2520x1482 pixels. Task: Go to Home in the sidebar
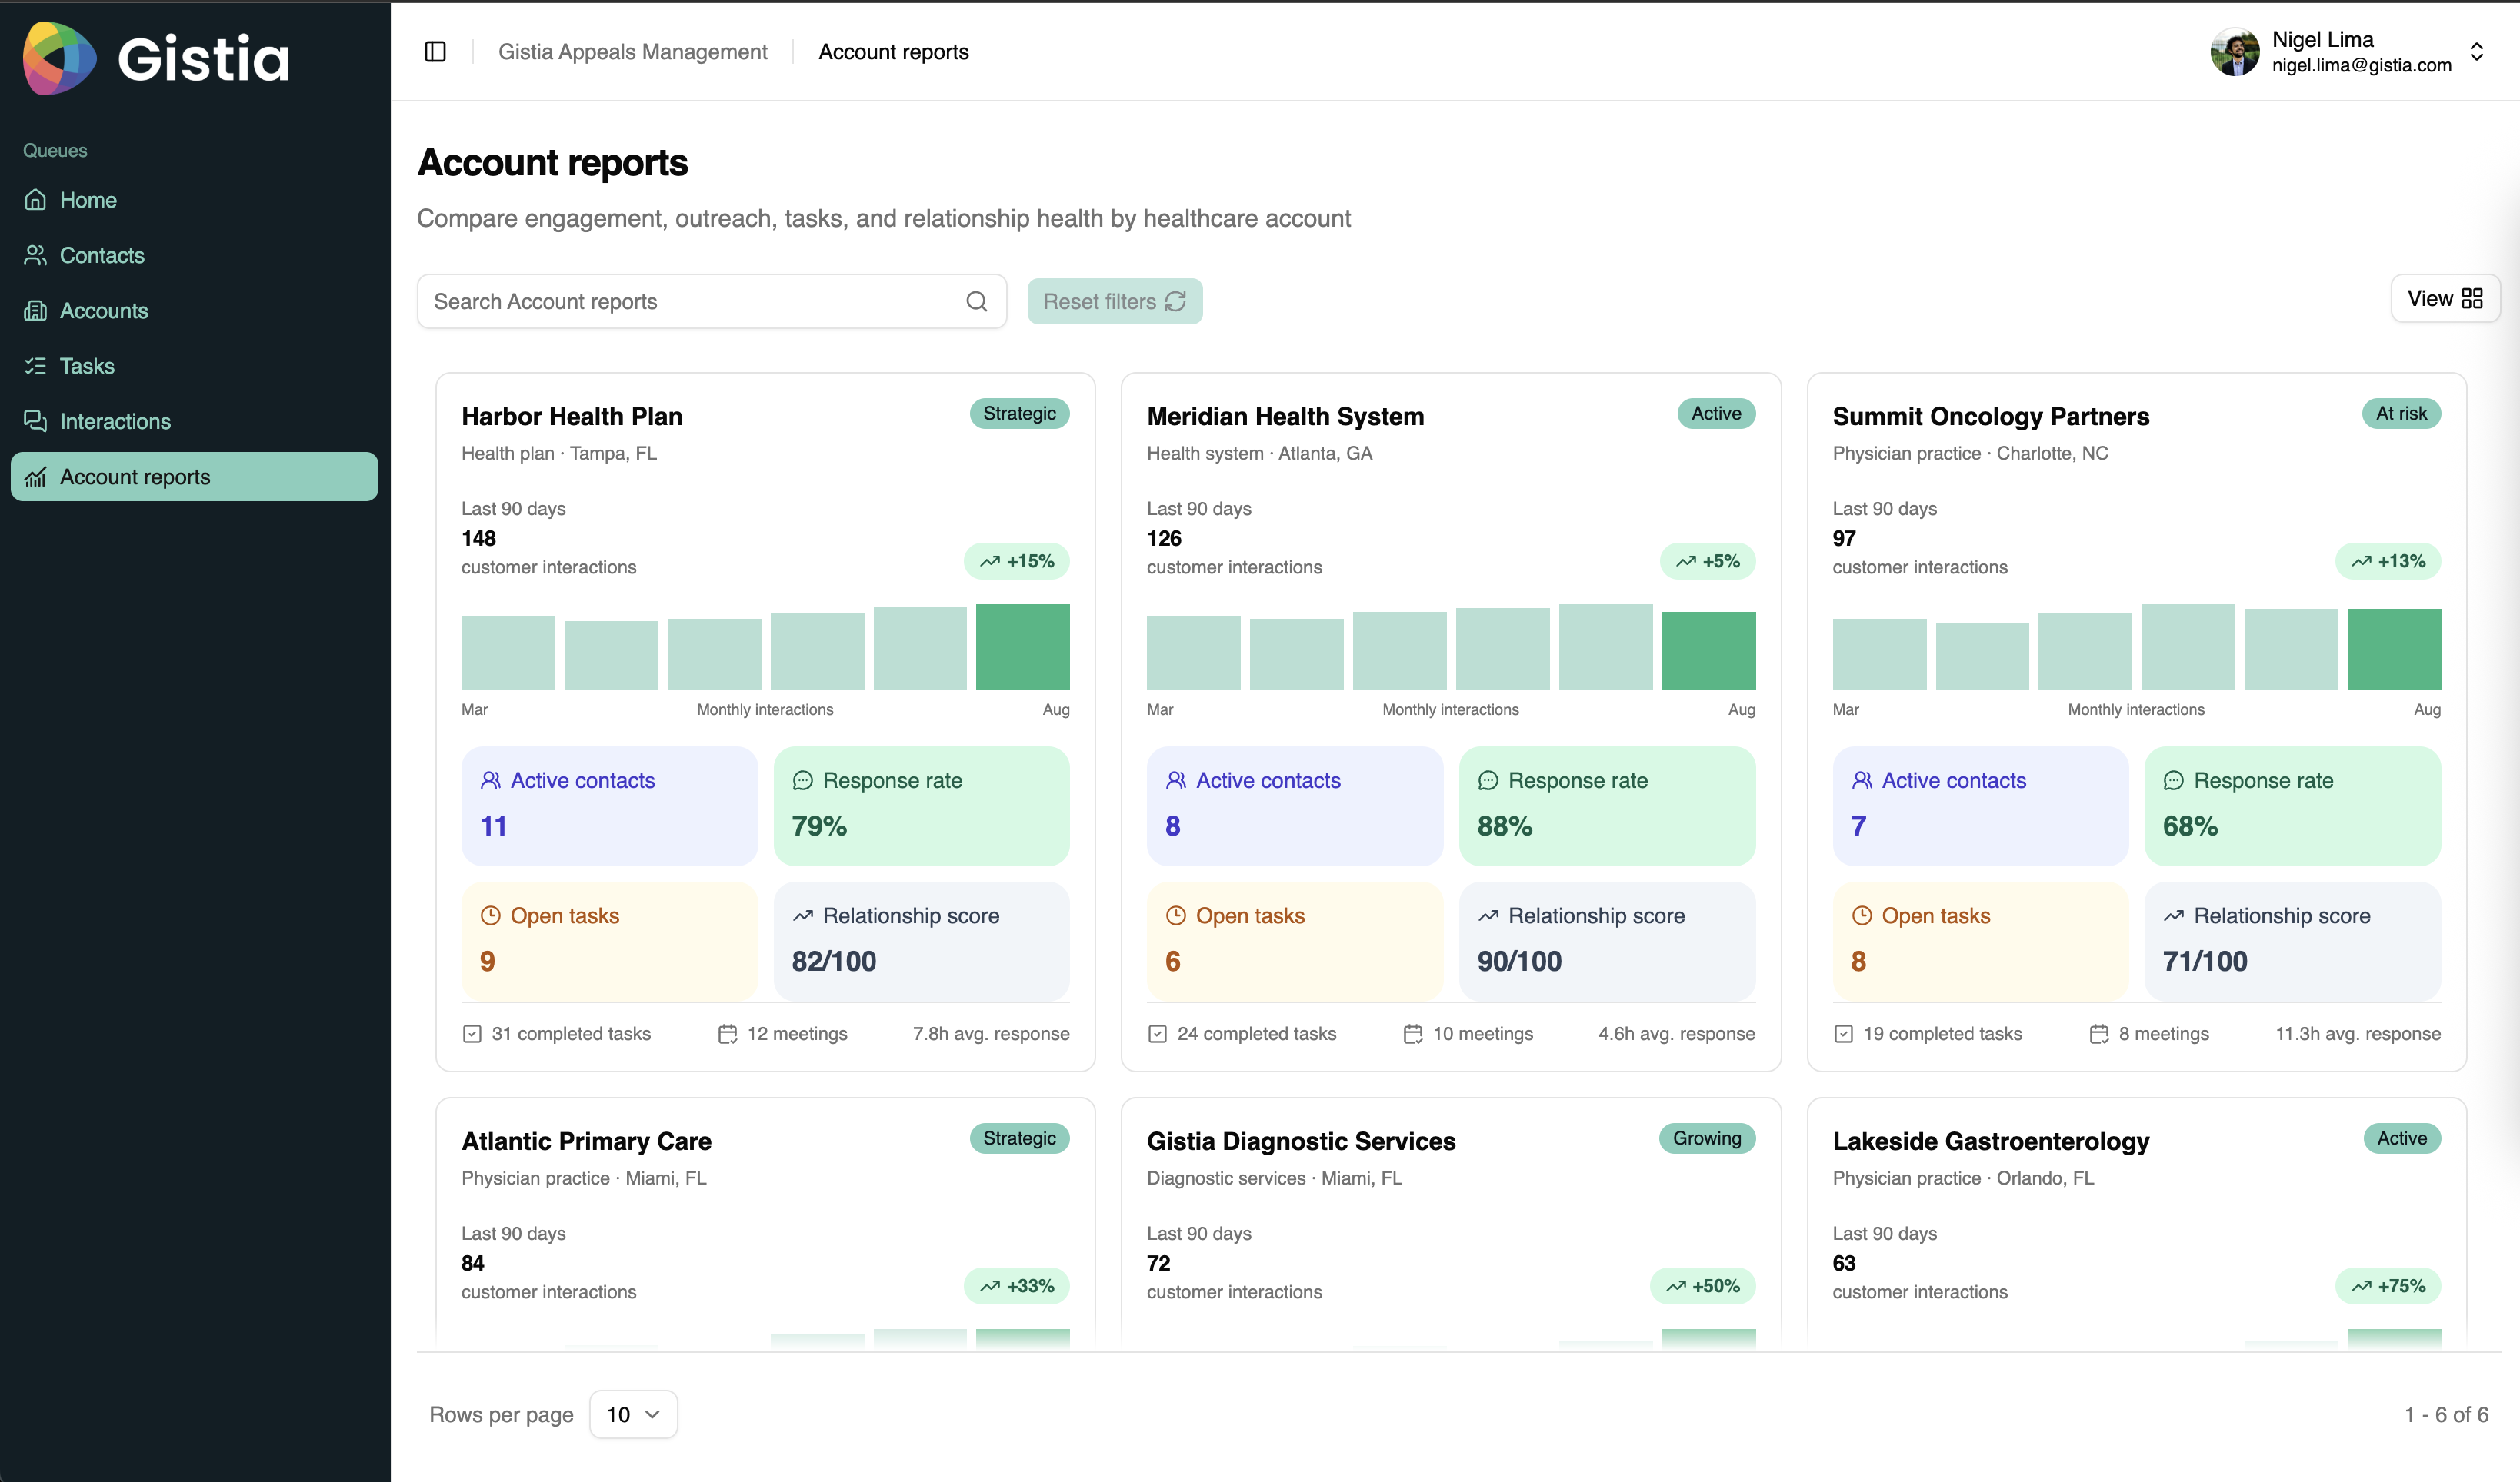[194, 200]
